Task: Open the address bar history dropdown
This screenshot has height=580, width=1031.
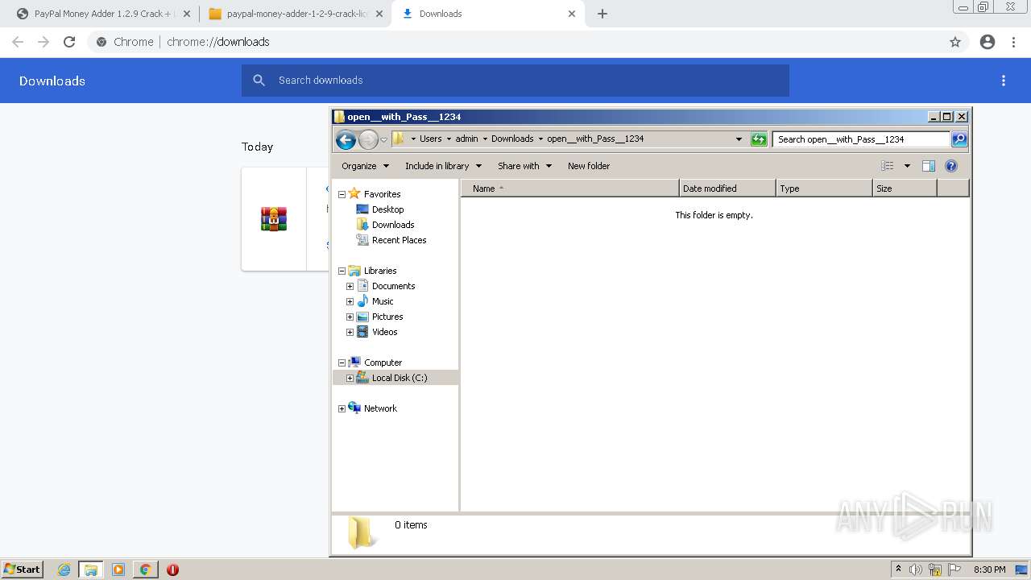Action: 739,139
